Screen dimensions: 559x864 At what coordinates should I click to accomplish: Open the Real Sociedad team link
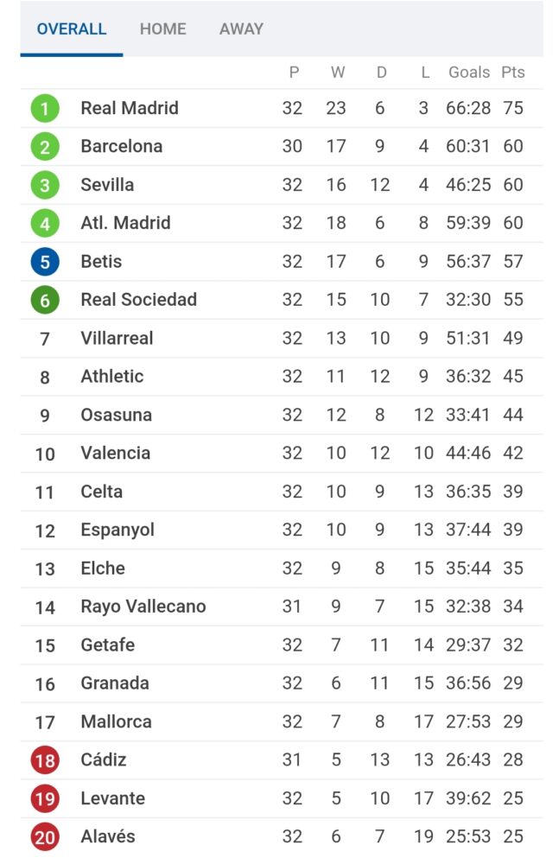tap(138, 299)
